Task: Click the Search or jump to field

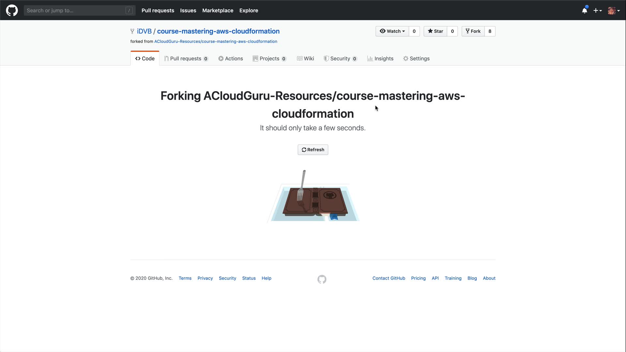Action: pos(75,10)
